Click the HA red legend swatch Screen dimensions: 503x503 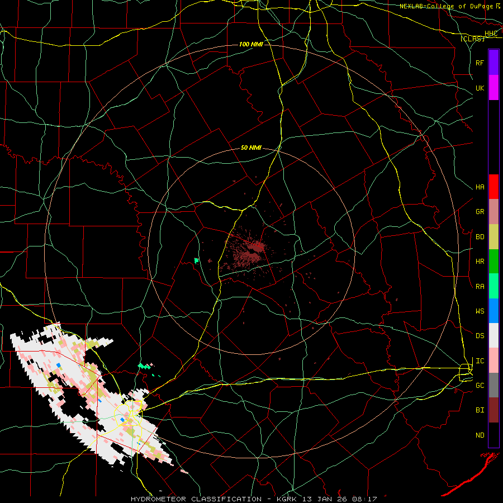[x=493, y=187]
